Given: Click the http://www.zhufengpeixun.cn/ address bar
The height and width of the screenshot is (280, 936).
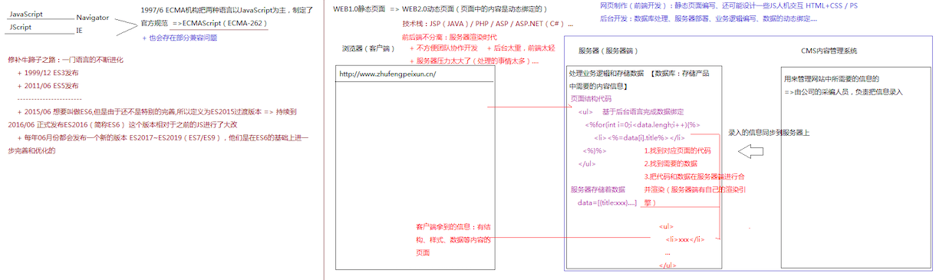Looking at the screenshot, I should click(x=415, y=74).
